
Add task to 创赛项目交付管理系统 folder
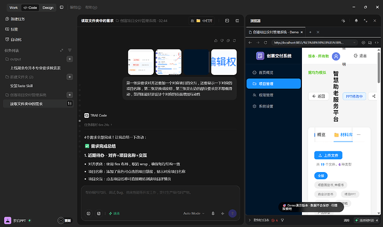coord(69,95)
